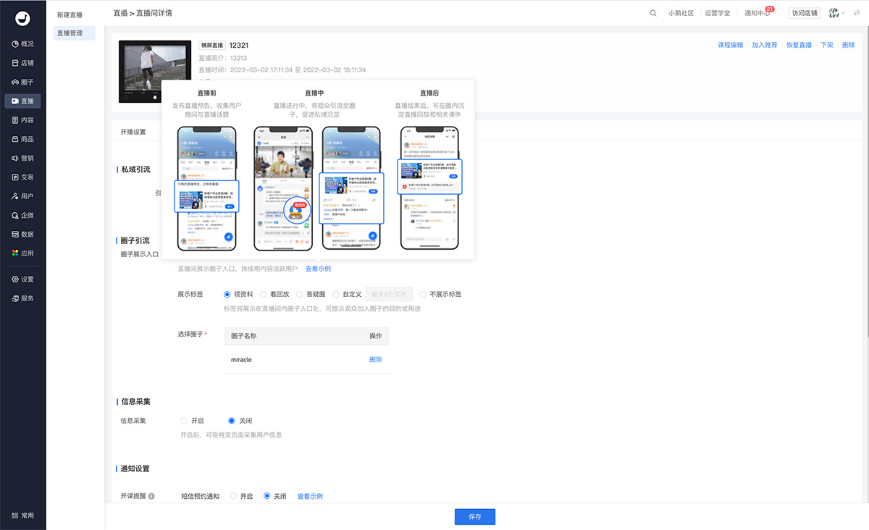
Task: Open 数据 data sidebar item
Action: (x=22, y=235)
